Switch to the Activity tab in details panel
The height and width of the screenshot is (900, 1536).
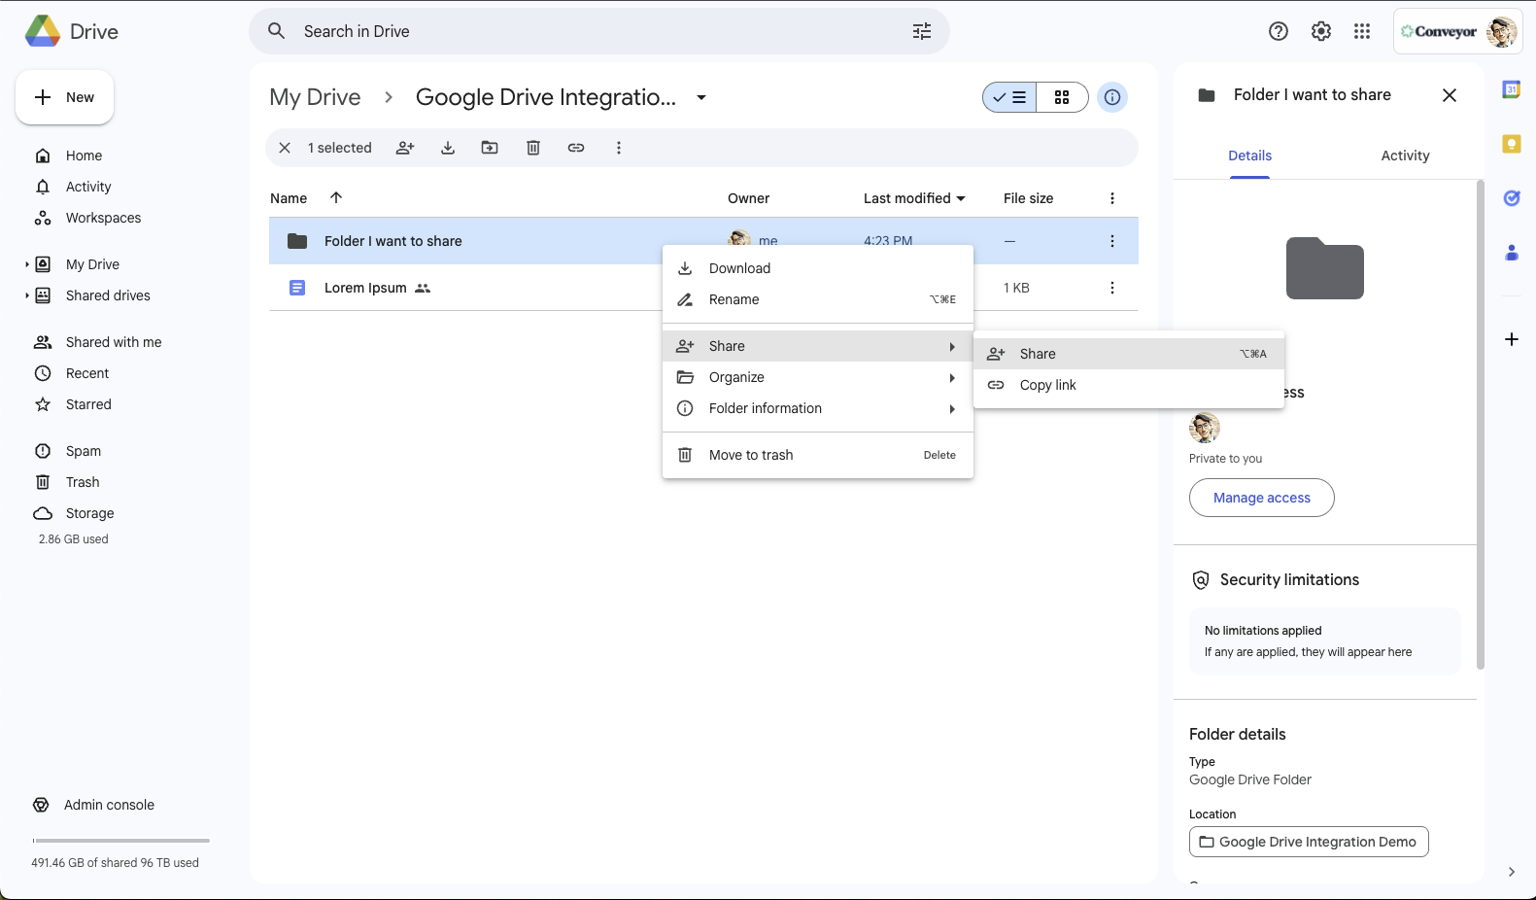tap(1405, 156)
